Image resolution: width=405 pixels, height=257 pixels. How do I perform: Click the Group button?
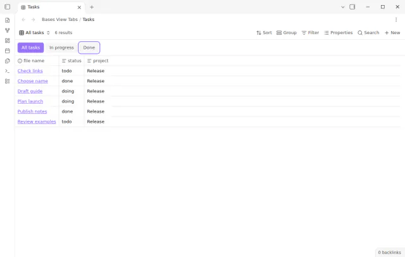(287, 33)
